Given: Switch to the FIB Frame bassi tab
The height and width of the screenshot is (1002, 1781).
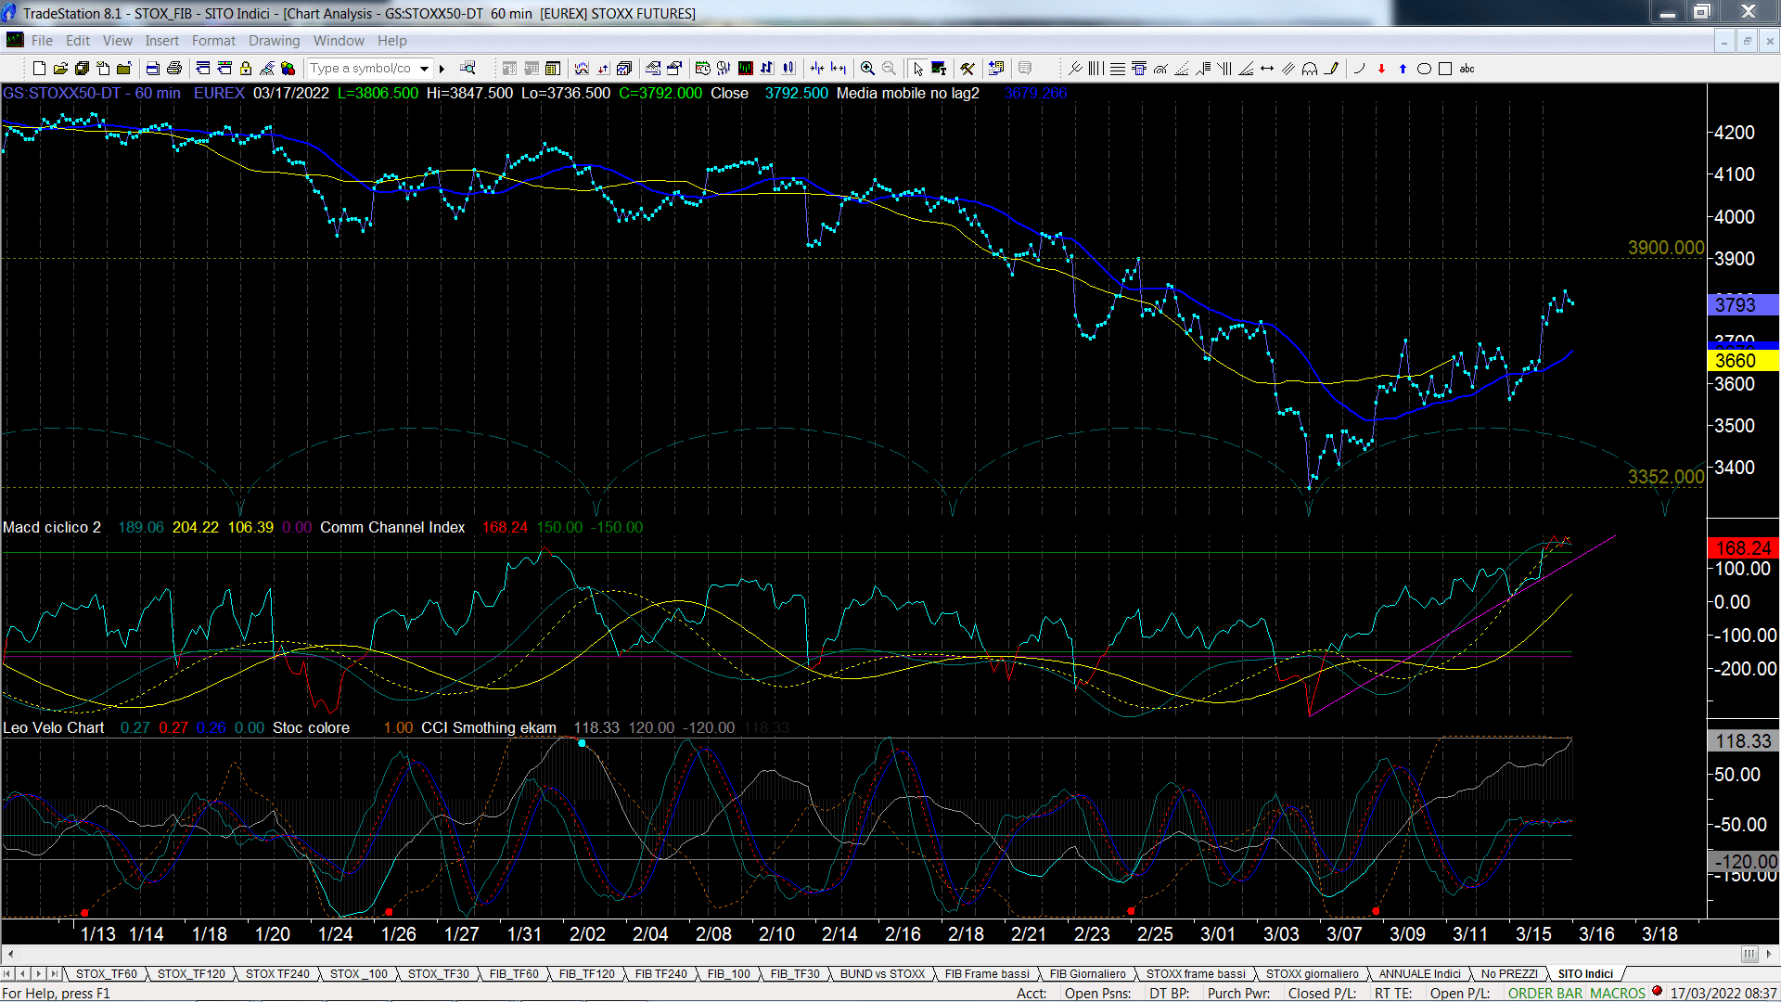Looking at the screenshot, I should 987,973.
